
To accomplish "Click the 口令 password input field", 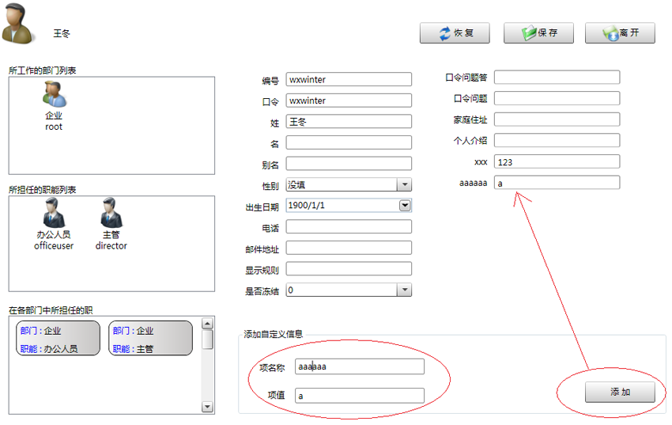I will coord(349,101).
